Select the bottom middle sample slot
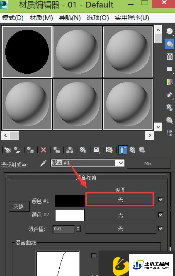Screen dimensions: 175x276 pyautogui.click(x=78, y=104)
